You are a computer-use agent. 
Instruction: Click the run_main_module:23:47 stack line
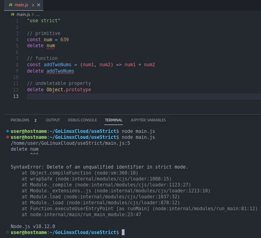tap(81, 215)
